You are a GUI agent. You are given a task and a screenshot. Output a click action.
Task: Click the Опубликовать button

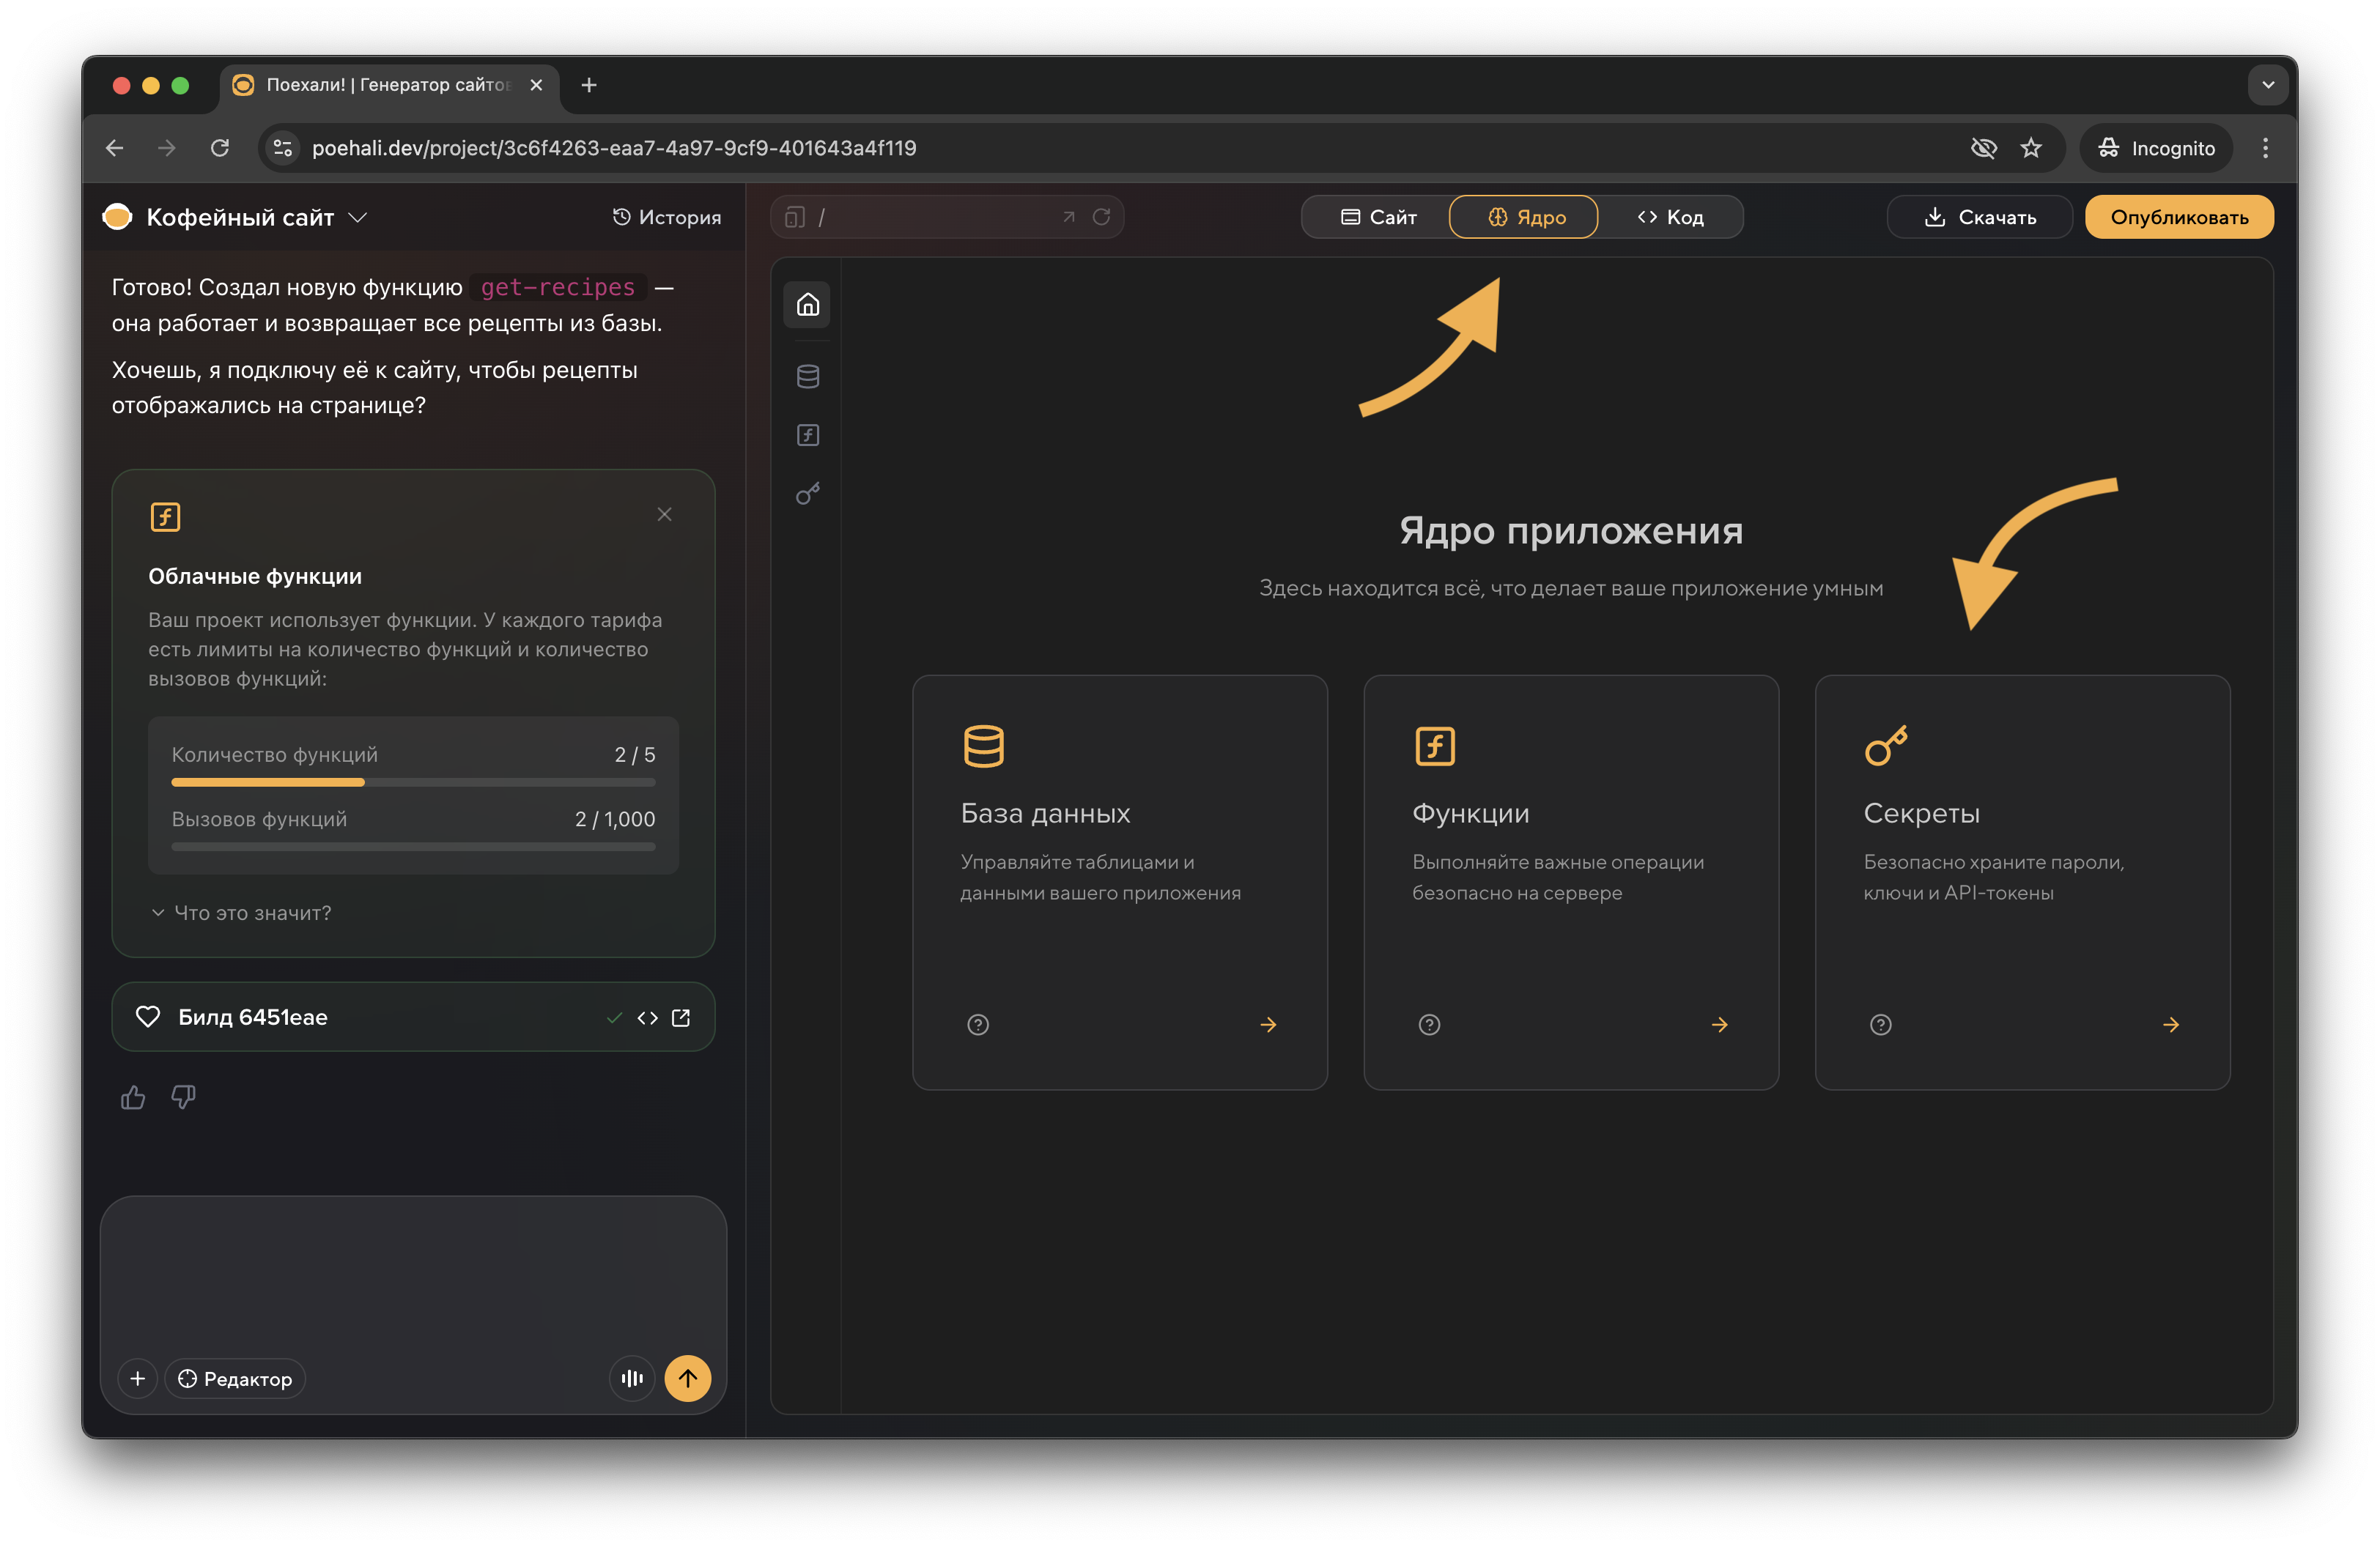click(x=2178, y=217)
